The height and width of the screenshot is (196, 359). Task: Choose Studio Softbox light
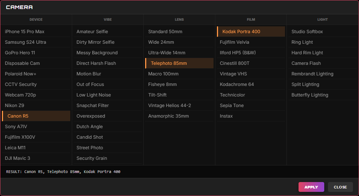[x=323, y=32]
